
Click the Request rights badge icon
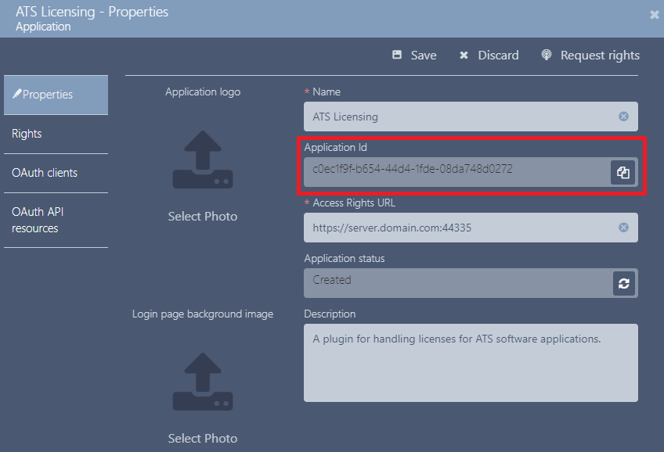pos(547,55)
